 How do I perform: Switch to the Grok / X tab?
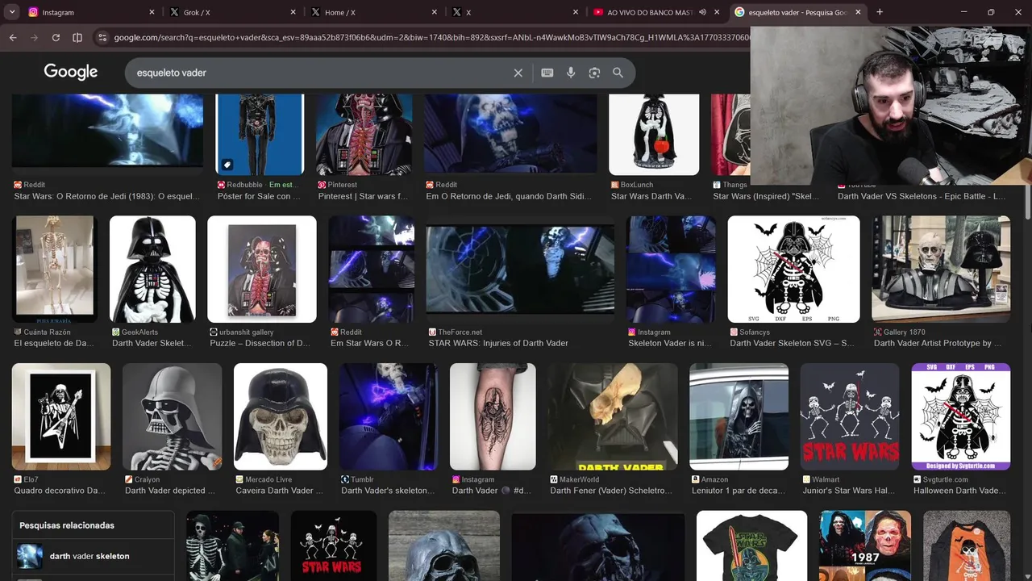tap(232, 12)
